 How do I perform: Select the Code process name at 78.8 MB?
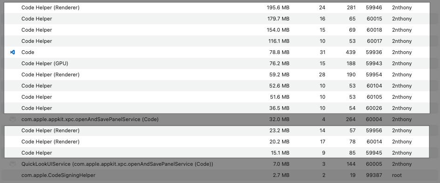(x=28, y=52)
